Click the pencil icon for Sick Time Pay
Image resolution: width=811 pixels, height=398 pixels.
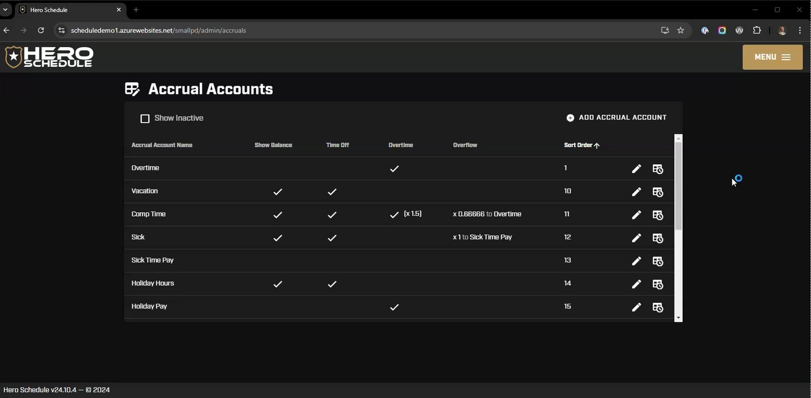(636, 261)
